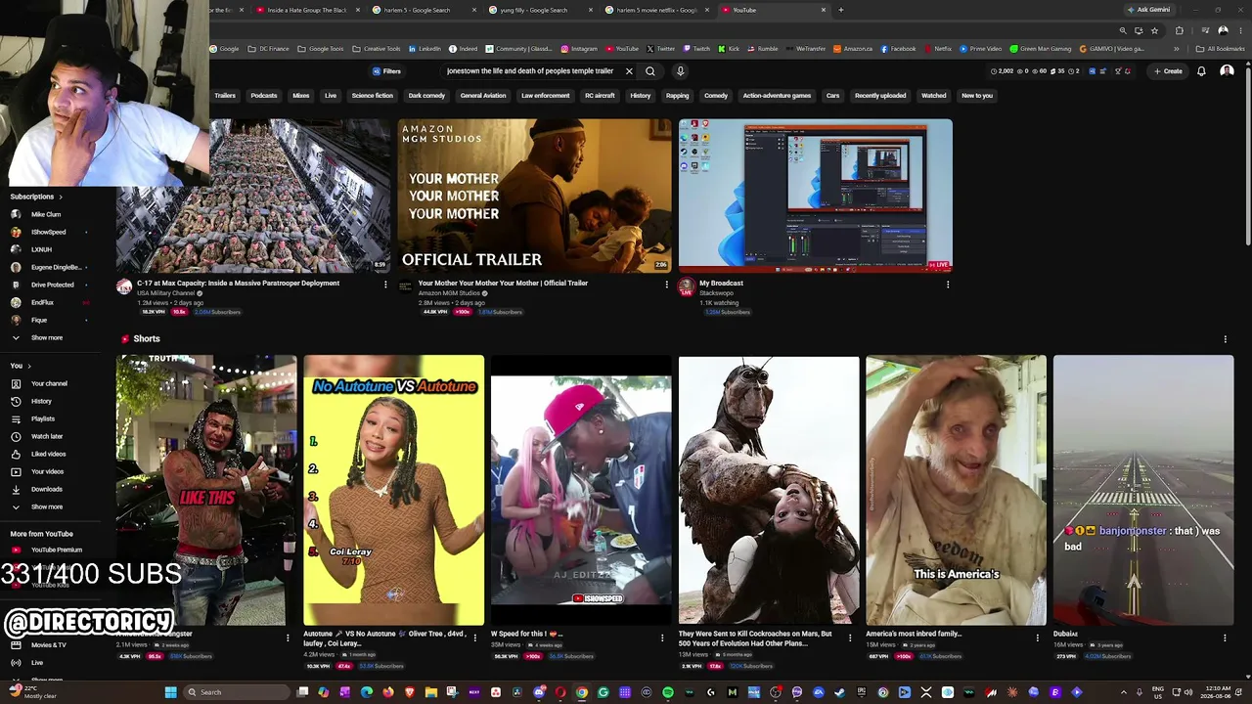Image resolution: width=1252 pixels, height=704 pixels.
Task: Open the Filters panel
Action: tap(386, 71)
